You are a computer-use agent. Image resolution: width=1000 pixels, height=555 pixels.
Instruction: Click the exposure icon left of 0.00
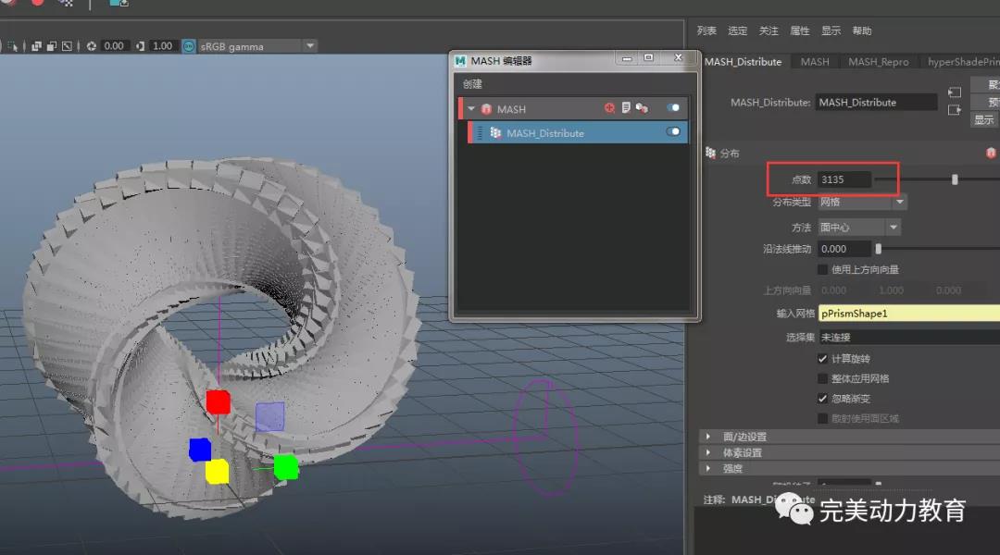[92, 46]
